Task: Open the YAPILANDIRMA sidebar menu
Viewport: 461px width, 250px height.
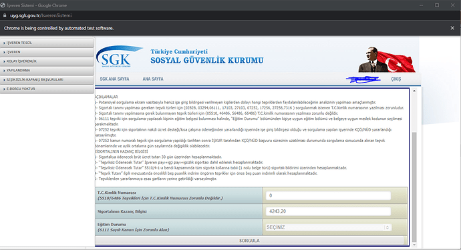Action: pos(47,71)
